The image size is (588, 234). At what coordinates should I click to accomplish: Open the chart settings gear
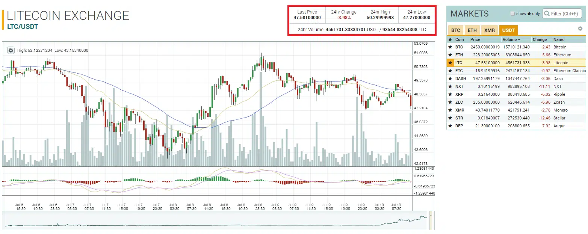pos(11,50)
